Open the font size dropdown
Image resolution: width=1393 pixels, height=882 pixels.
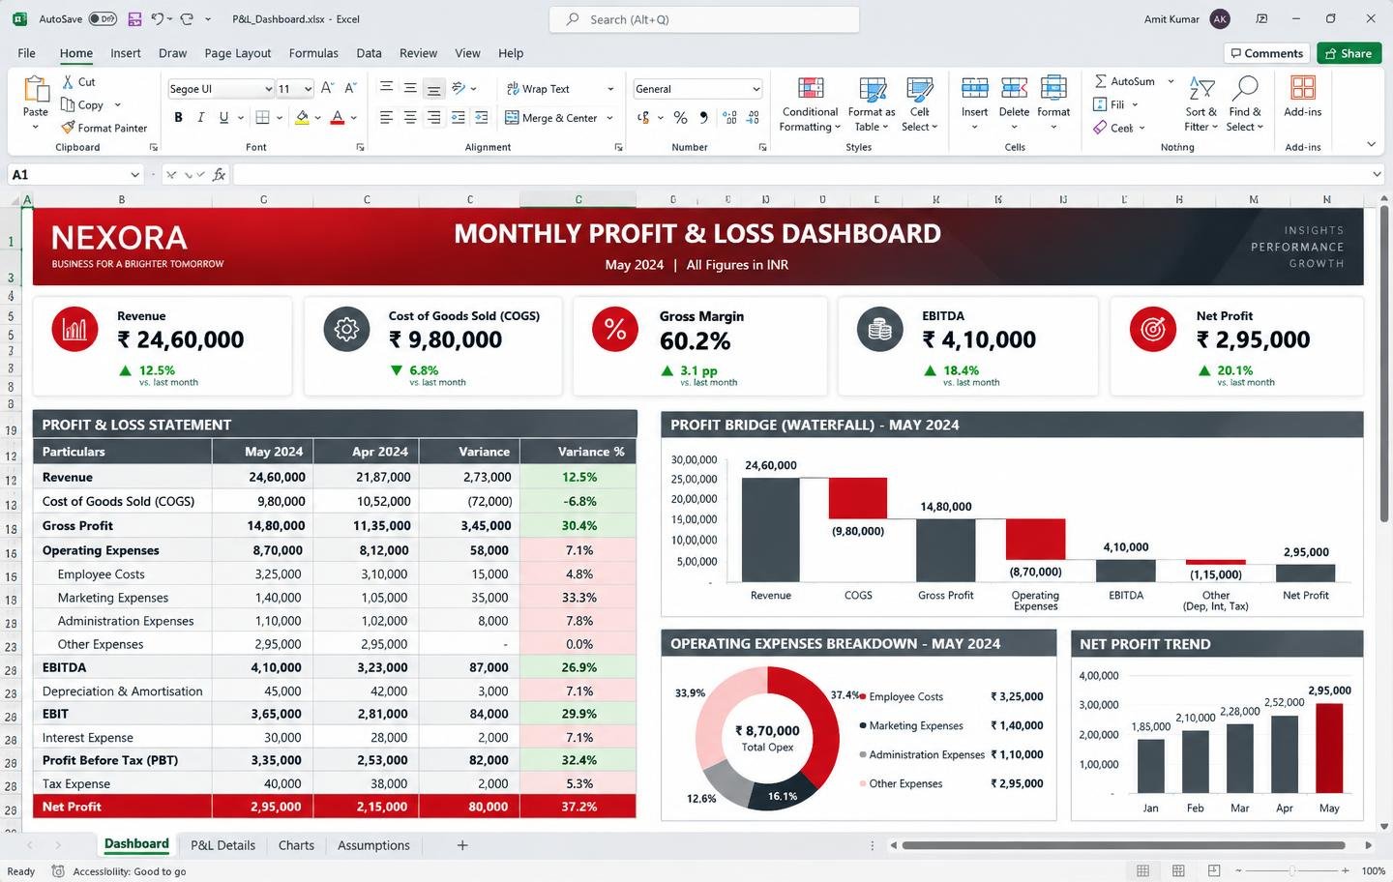tap(308, 89)
